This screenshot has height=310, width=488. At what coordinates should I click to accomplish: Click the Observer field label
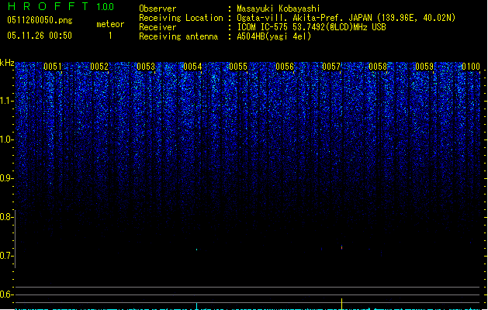pos(157,9)
